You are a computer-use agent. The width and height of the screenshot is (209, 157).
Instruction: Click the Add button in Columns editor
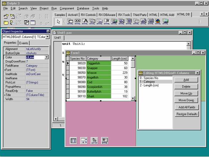click(x=186, y=80)
